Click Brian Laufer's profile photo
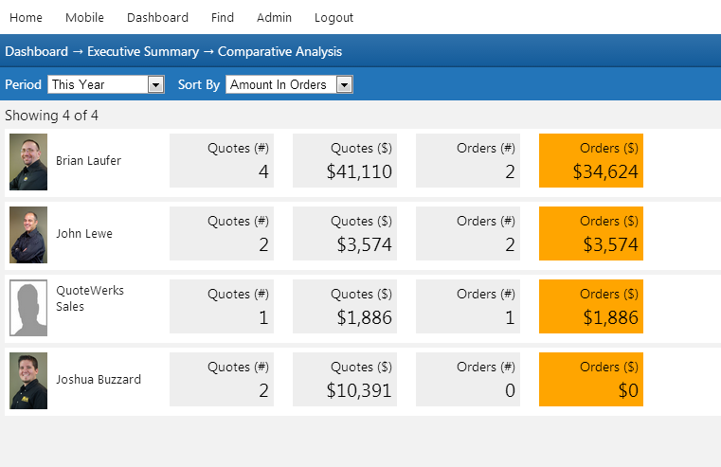 [28, 162]
